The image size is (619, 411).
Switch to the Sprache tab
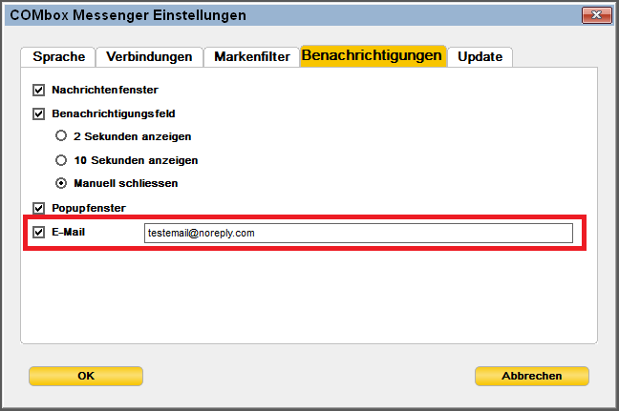coord(58,57)
